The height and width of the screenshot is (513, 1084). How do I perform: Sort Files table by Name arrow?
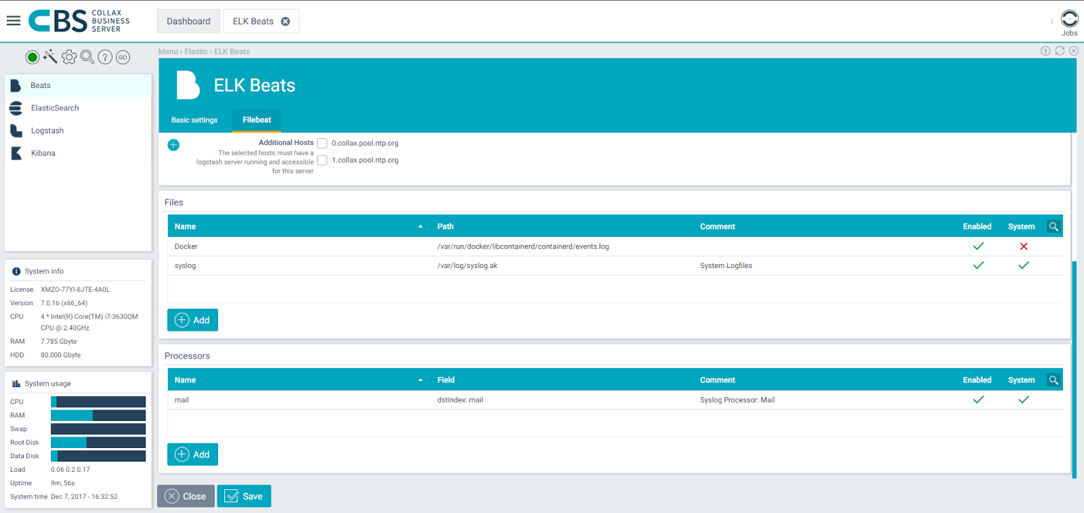421,227
